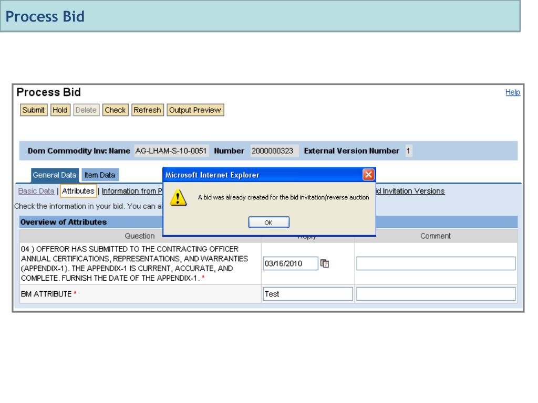Submit the bid

pyautogui.click(x=34, y=110)
